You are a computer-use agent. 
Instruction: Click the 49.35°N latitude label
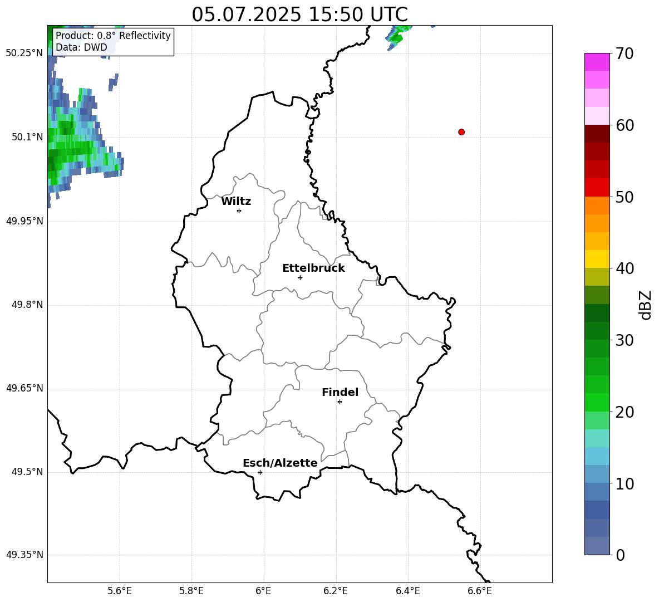click(24, 555)
